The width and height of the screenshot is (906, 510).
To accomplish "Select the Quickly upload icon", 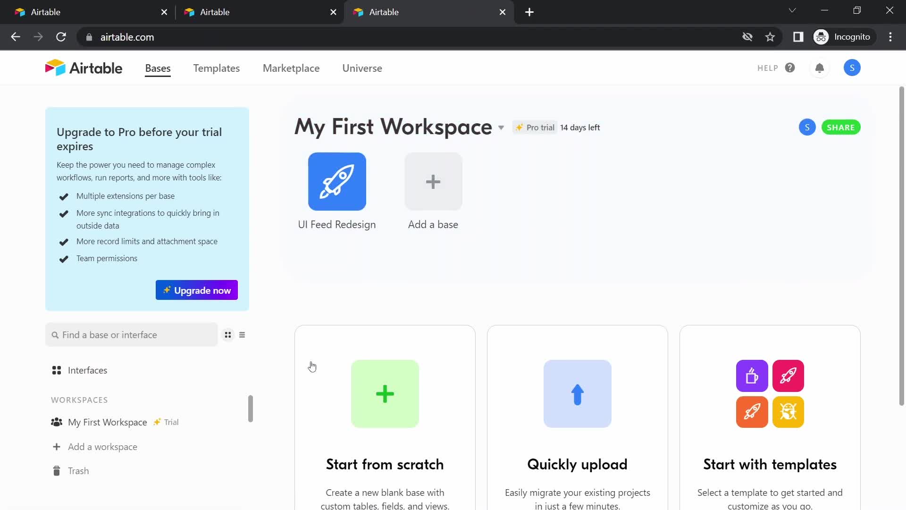I will 578,393.
